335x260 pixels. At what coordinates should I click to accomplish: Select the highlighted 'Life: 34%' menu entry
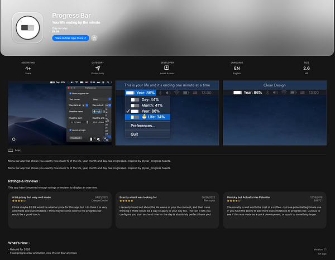(x=147, y=117)
